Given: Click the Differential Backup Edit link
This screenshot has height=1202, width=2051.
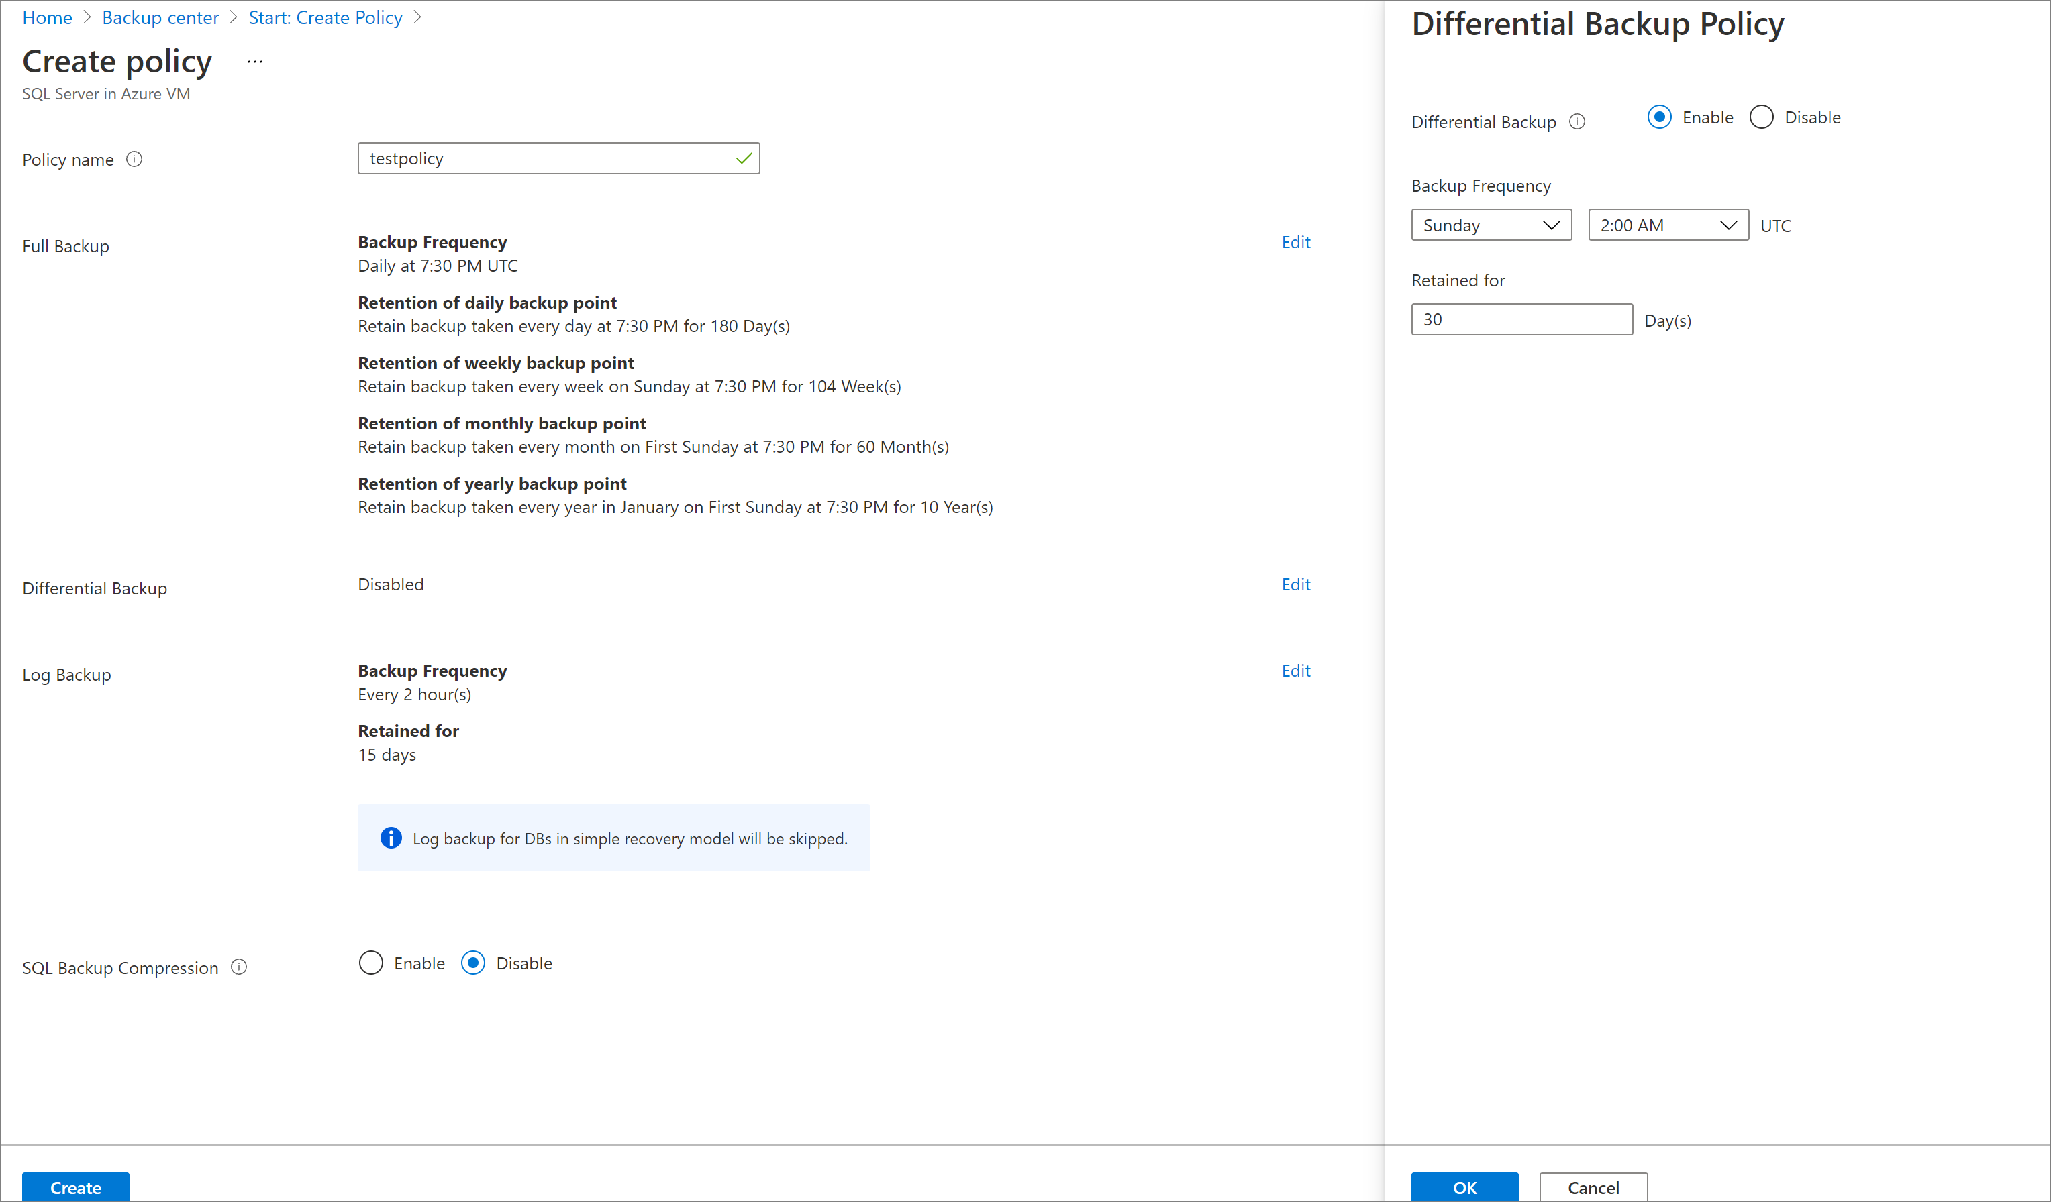Looking at the screenshot, I should point(1295,584).
